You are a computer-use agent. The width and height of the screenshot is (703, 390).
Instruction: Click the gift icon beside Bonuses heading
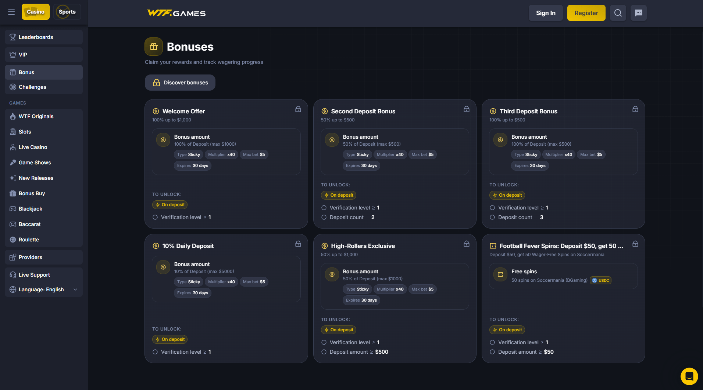[154, 47]
